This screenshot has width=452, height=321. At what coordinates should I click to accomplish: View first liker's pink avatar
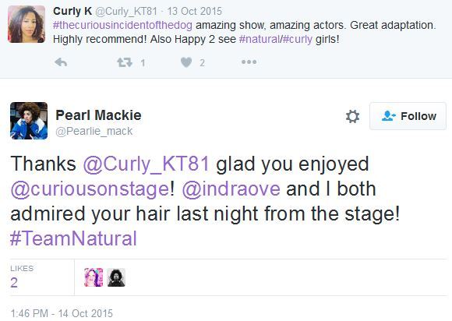(x=94, y=277)
